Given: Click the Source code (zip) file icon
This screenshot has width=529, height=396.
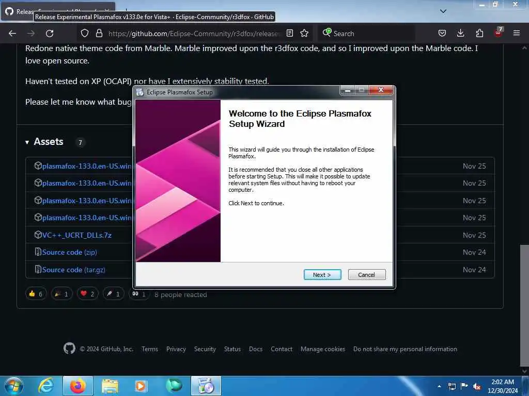Looking at the screenshot, I should click(x=38, y=252).
